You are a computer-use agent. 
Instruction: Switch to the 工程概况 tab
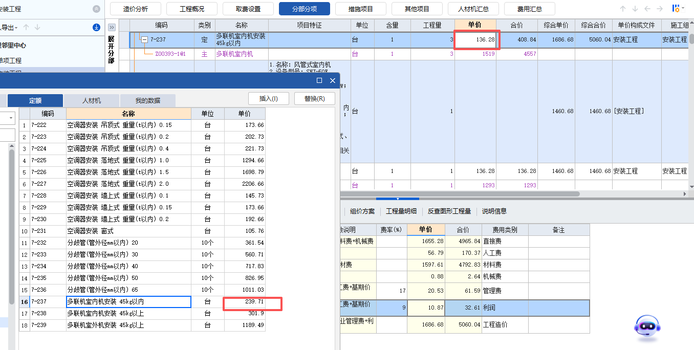tap(192, 9)
